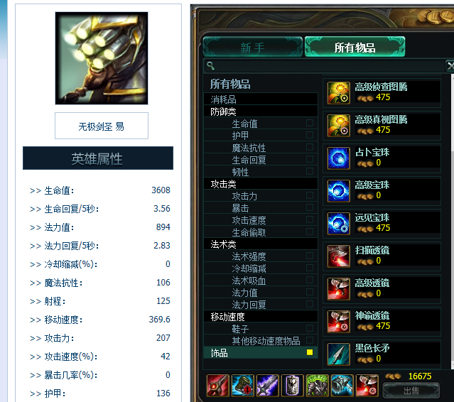This screenshot has width=454, height=402.
Task: Select the 黑色长矛 spear icon
Action: click(338, 354)
